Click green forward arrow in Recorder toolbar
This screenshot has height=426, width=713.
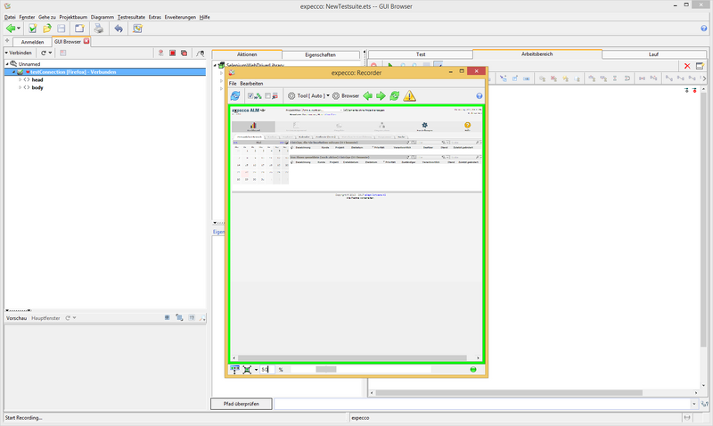[x=381, y=95]
